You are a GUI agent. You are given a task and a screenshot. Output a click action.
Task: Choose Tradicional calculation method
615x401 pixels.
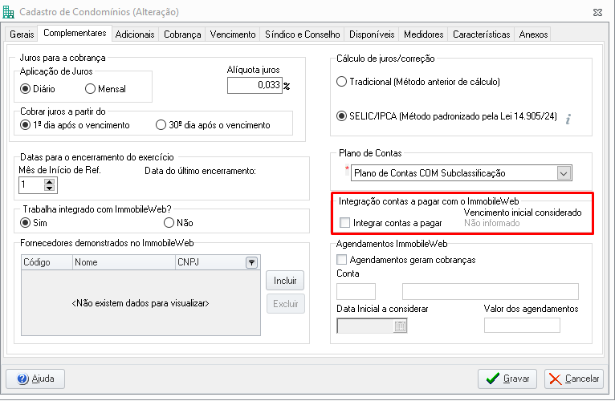tap(342, 82)
